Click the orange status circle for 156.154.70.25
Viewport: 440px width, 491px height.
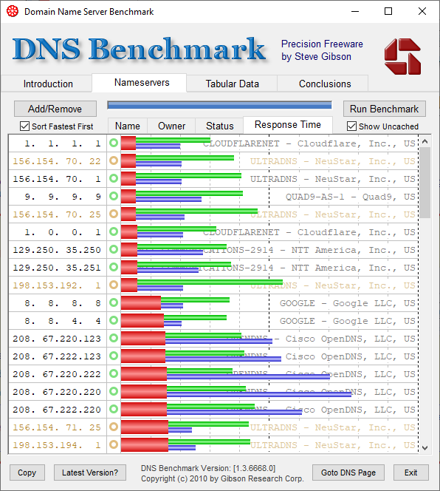coord(114,214)
